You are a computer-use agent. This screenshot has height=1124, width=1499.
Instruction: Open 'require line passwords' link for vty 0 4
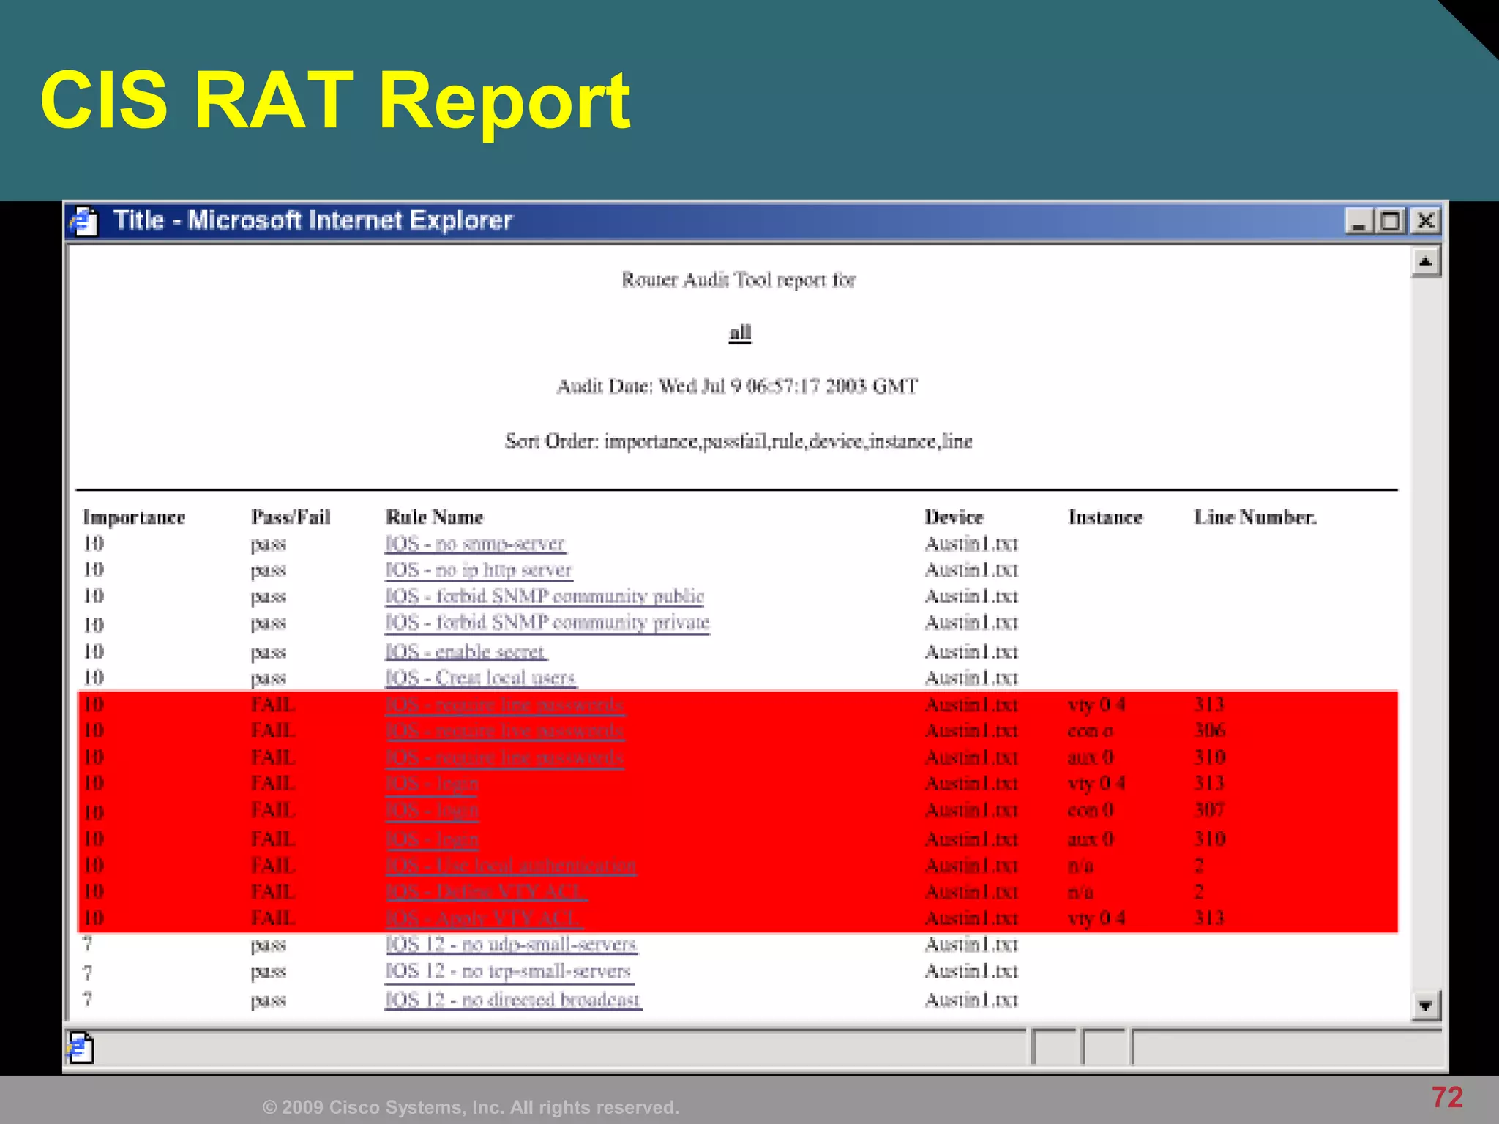(504, 705)
